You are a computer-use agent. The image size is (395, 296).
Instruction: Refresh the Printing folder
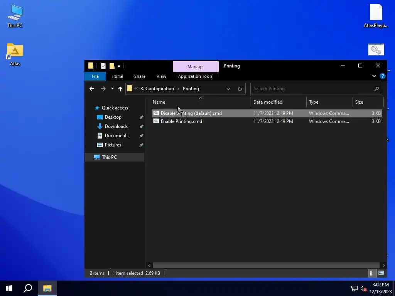(x=240, y=89)
